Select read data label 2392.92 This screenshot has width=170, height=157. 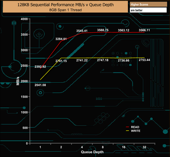(40, 67)
